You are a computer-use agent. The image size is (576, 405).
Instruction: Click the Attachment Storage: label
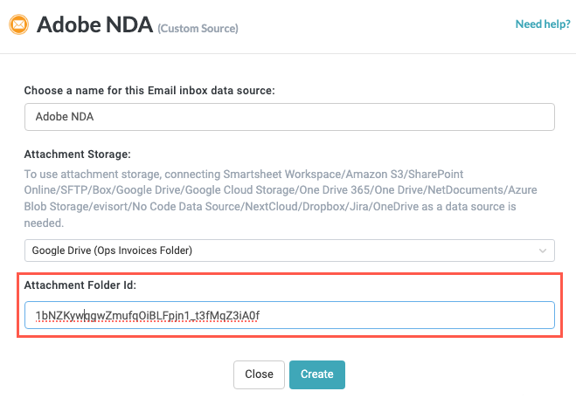click(77, 154)
